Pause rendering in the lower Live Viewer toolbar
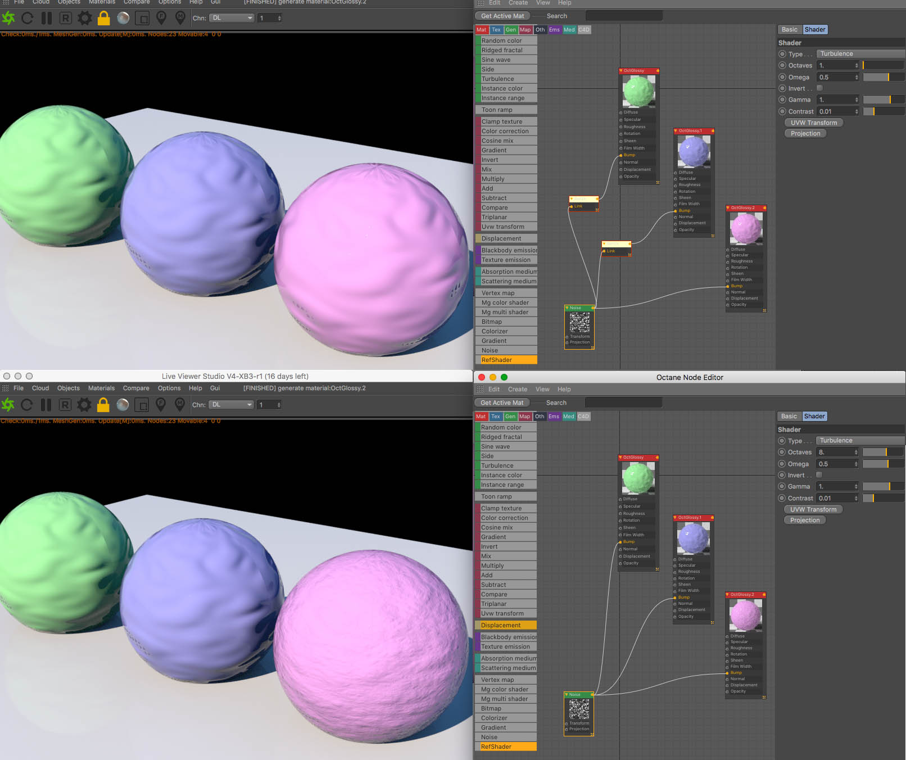The width and height of the screenshot is (906, 760). click(46, 405)
